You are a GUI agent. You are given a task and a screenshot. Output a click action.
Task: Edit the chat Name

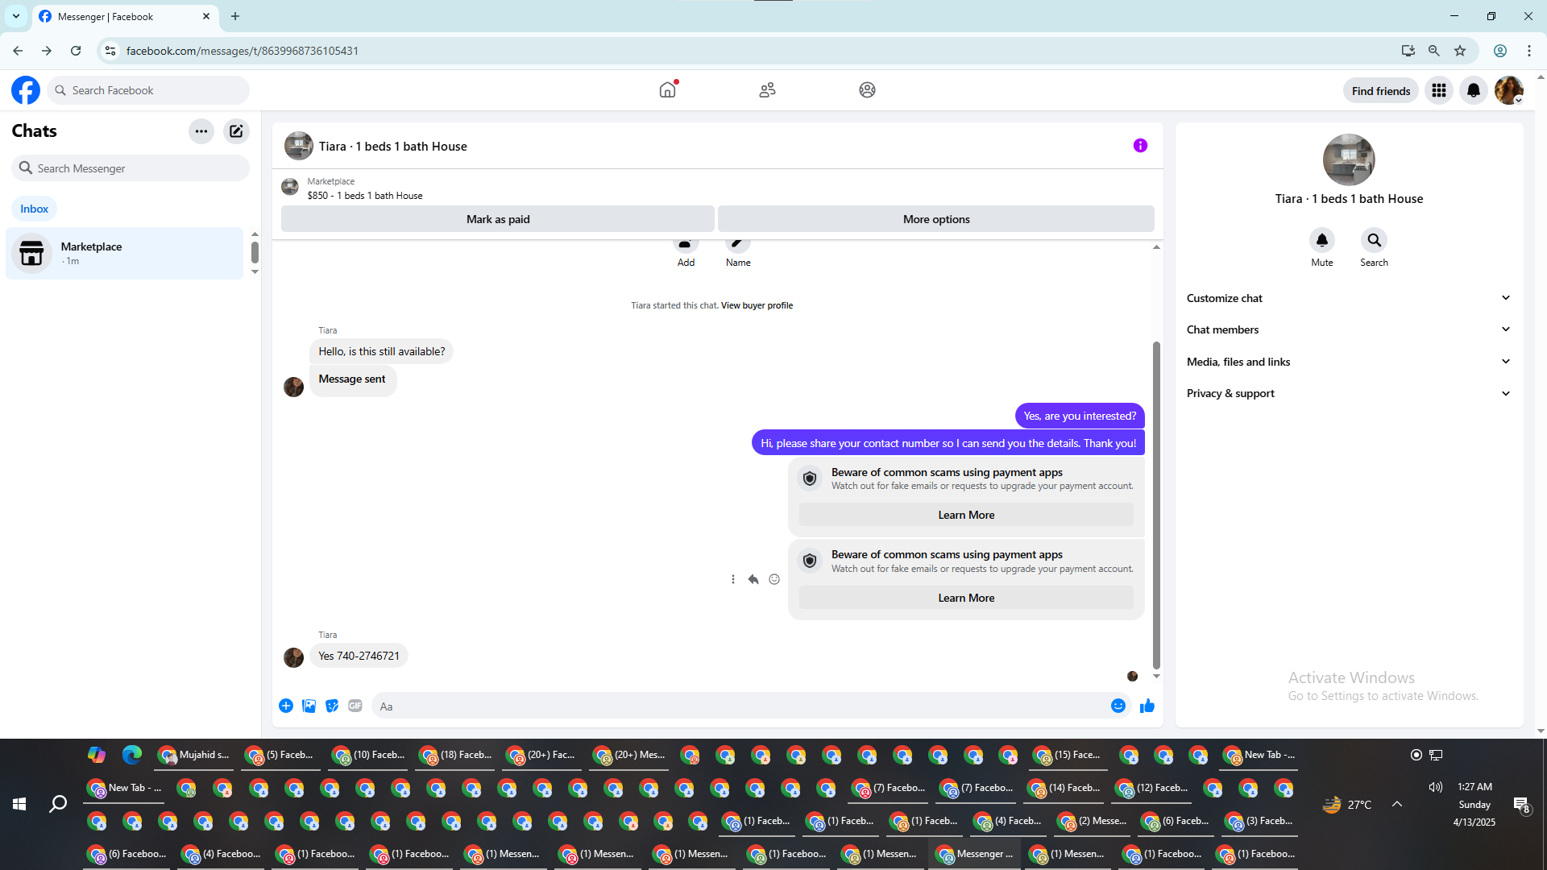pos(738,251)
